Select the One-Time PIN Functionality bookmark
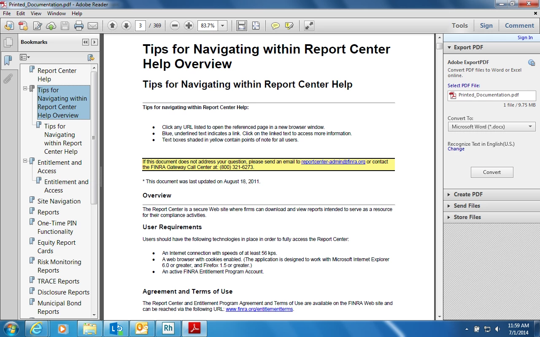Screen dimensions: 540x337 click(57, 227)
